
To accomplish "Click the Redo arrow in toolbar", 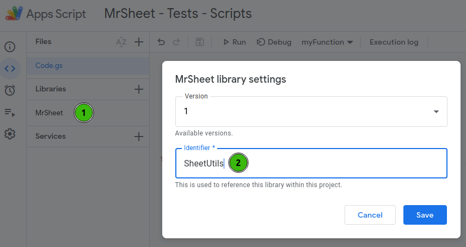I will tap(176, 42).
